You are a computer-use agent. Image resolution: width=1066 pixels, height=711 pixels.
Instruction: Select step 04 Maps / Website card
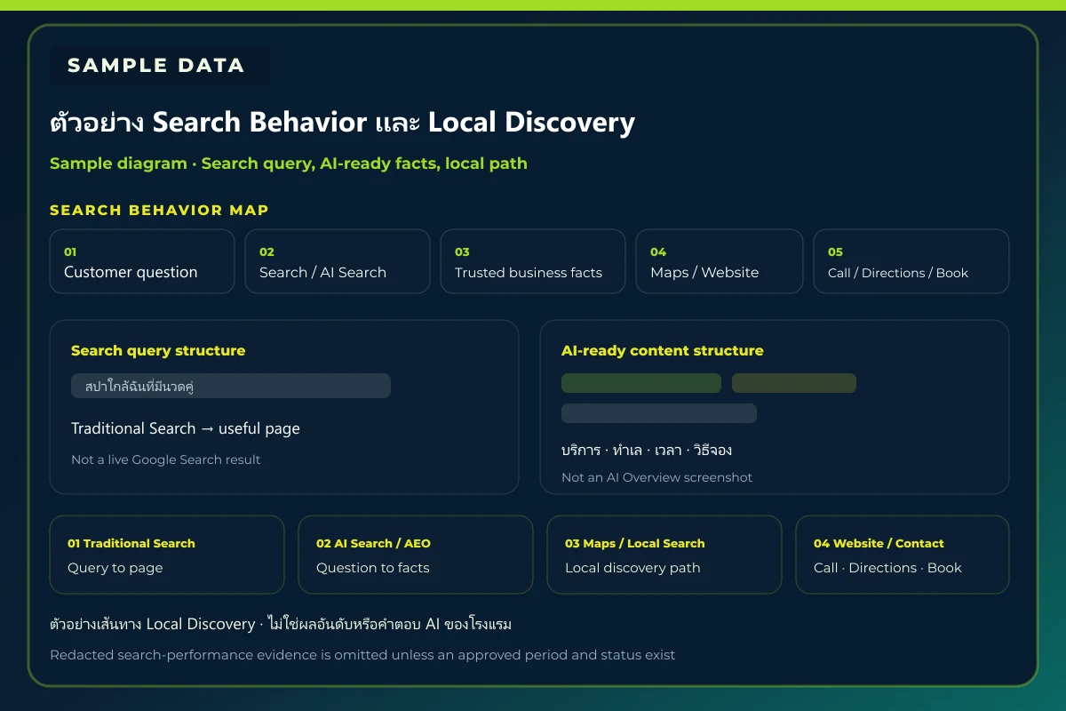coord(720,261)
